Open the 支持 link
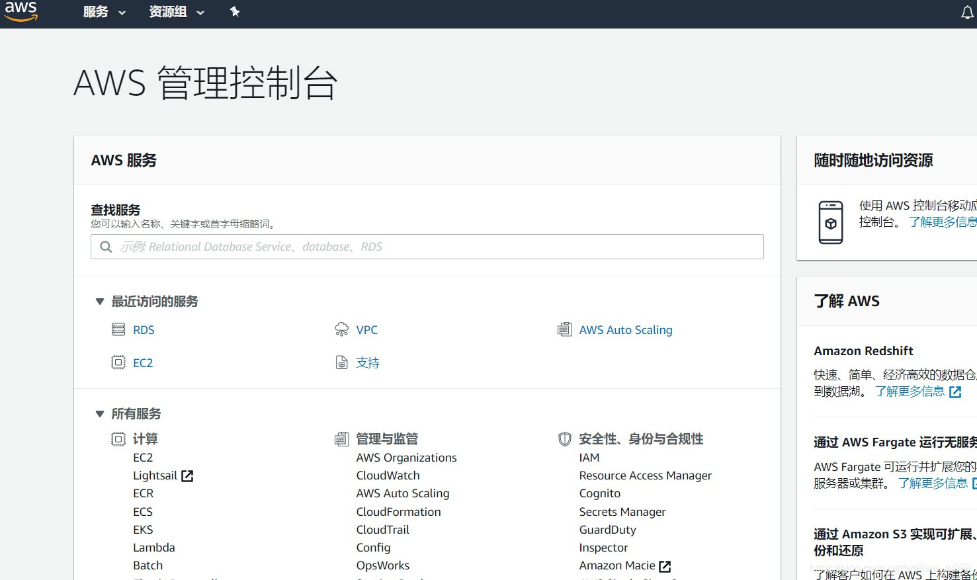This screenshot has height=580, width=977. 368,363
